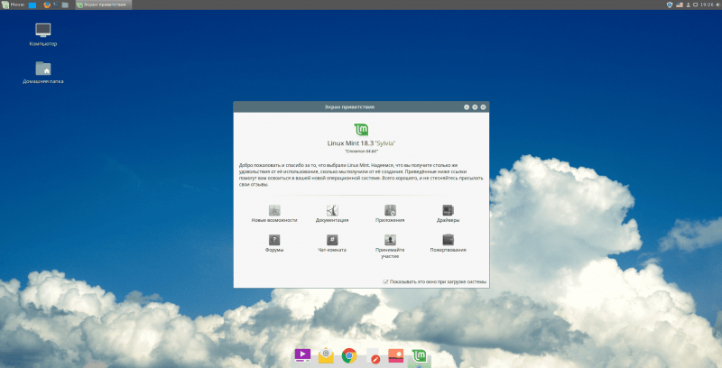The image size is (722, 368).
Task: Open the file manager icon in top panel
Action: pos(65,5)
